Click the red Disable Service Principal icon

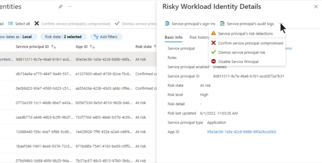coord(214,61)
